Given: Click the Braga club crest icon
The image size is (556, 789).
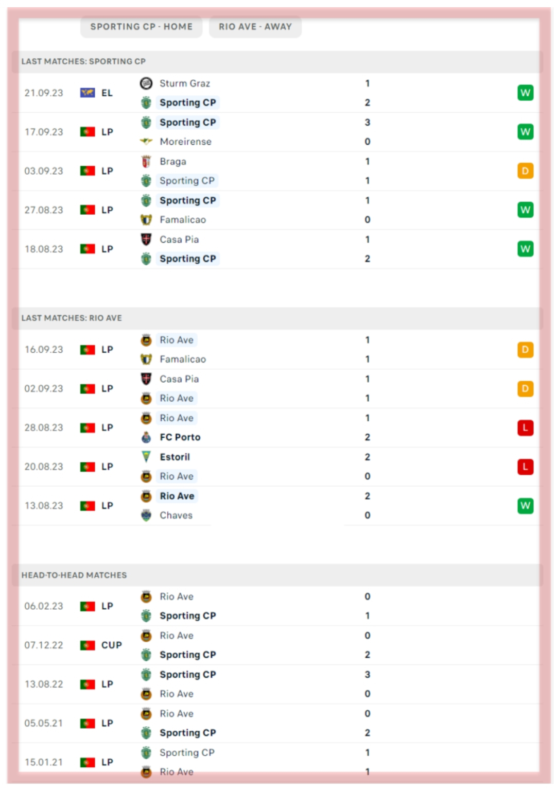Looking at the screenshot, I should point(146,161).
